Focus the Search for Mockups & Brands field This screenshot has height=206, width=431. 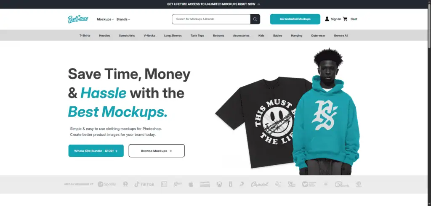[211, 19]
